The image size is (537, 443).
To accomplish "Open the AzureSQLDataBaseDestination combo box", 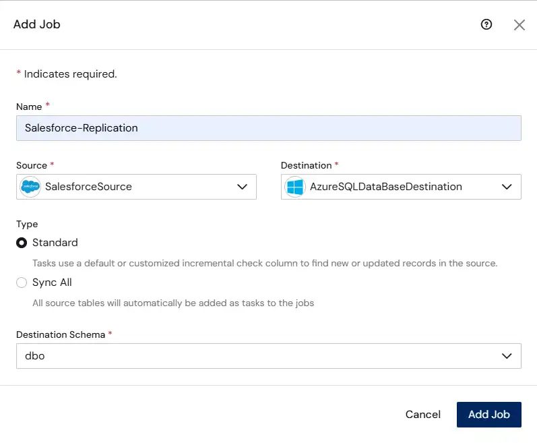I will [x=401, y=187].
